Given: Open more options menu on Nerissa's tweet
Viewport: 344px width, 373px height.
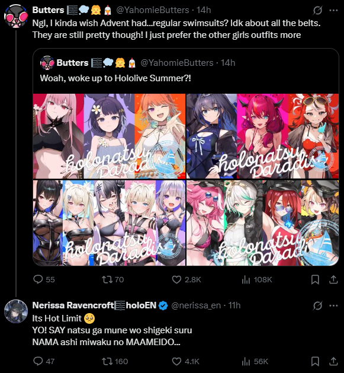Looking at the screenshot, I should 333,305.
